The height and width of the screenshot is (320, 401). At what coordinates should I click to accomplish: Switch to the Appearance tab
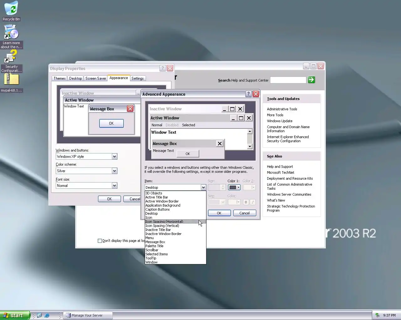119,78
